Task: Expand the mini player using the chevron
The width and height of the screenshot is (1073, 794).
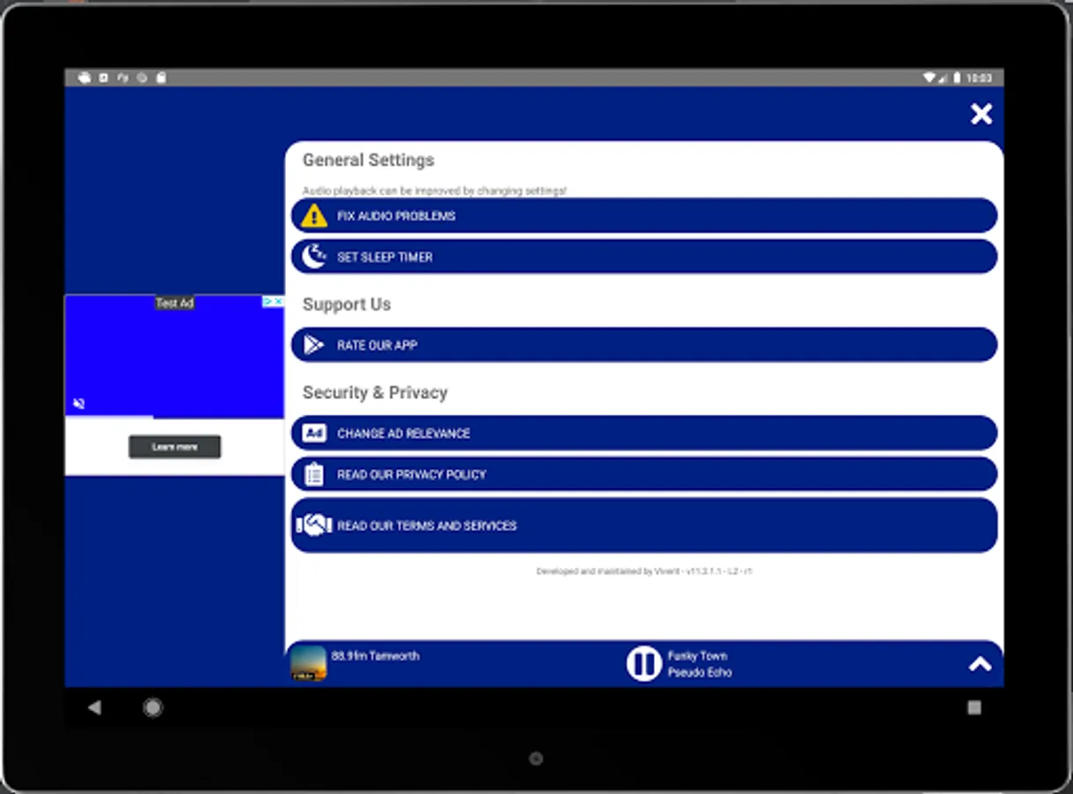Action: [x=979, y=663]
